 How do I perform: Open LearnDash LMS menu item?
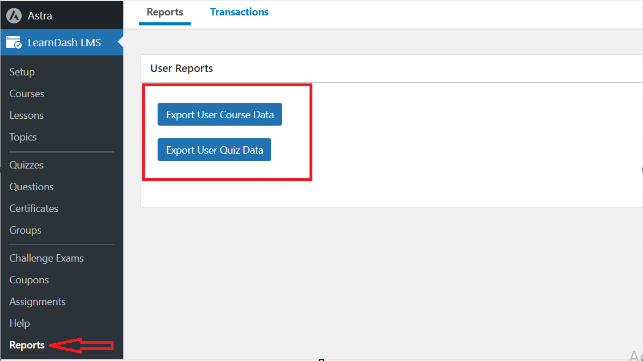coord(62,43)
